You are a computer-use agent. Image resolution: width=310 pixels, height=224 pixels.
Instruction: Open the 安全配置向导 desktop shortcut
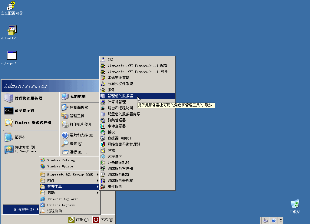(x=12, y=8)
